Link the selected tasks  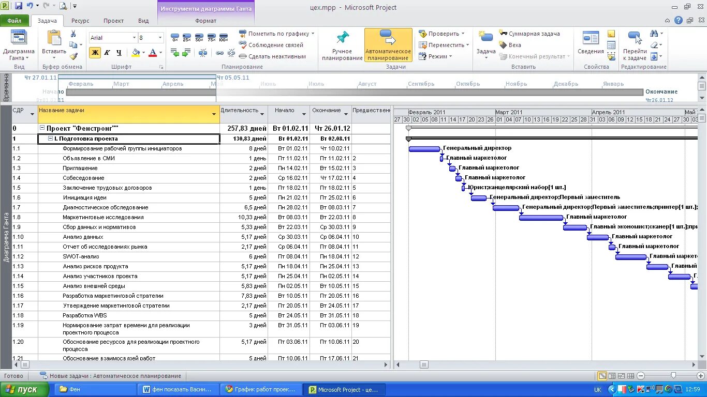[219, 53]
